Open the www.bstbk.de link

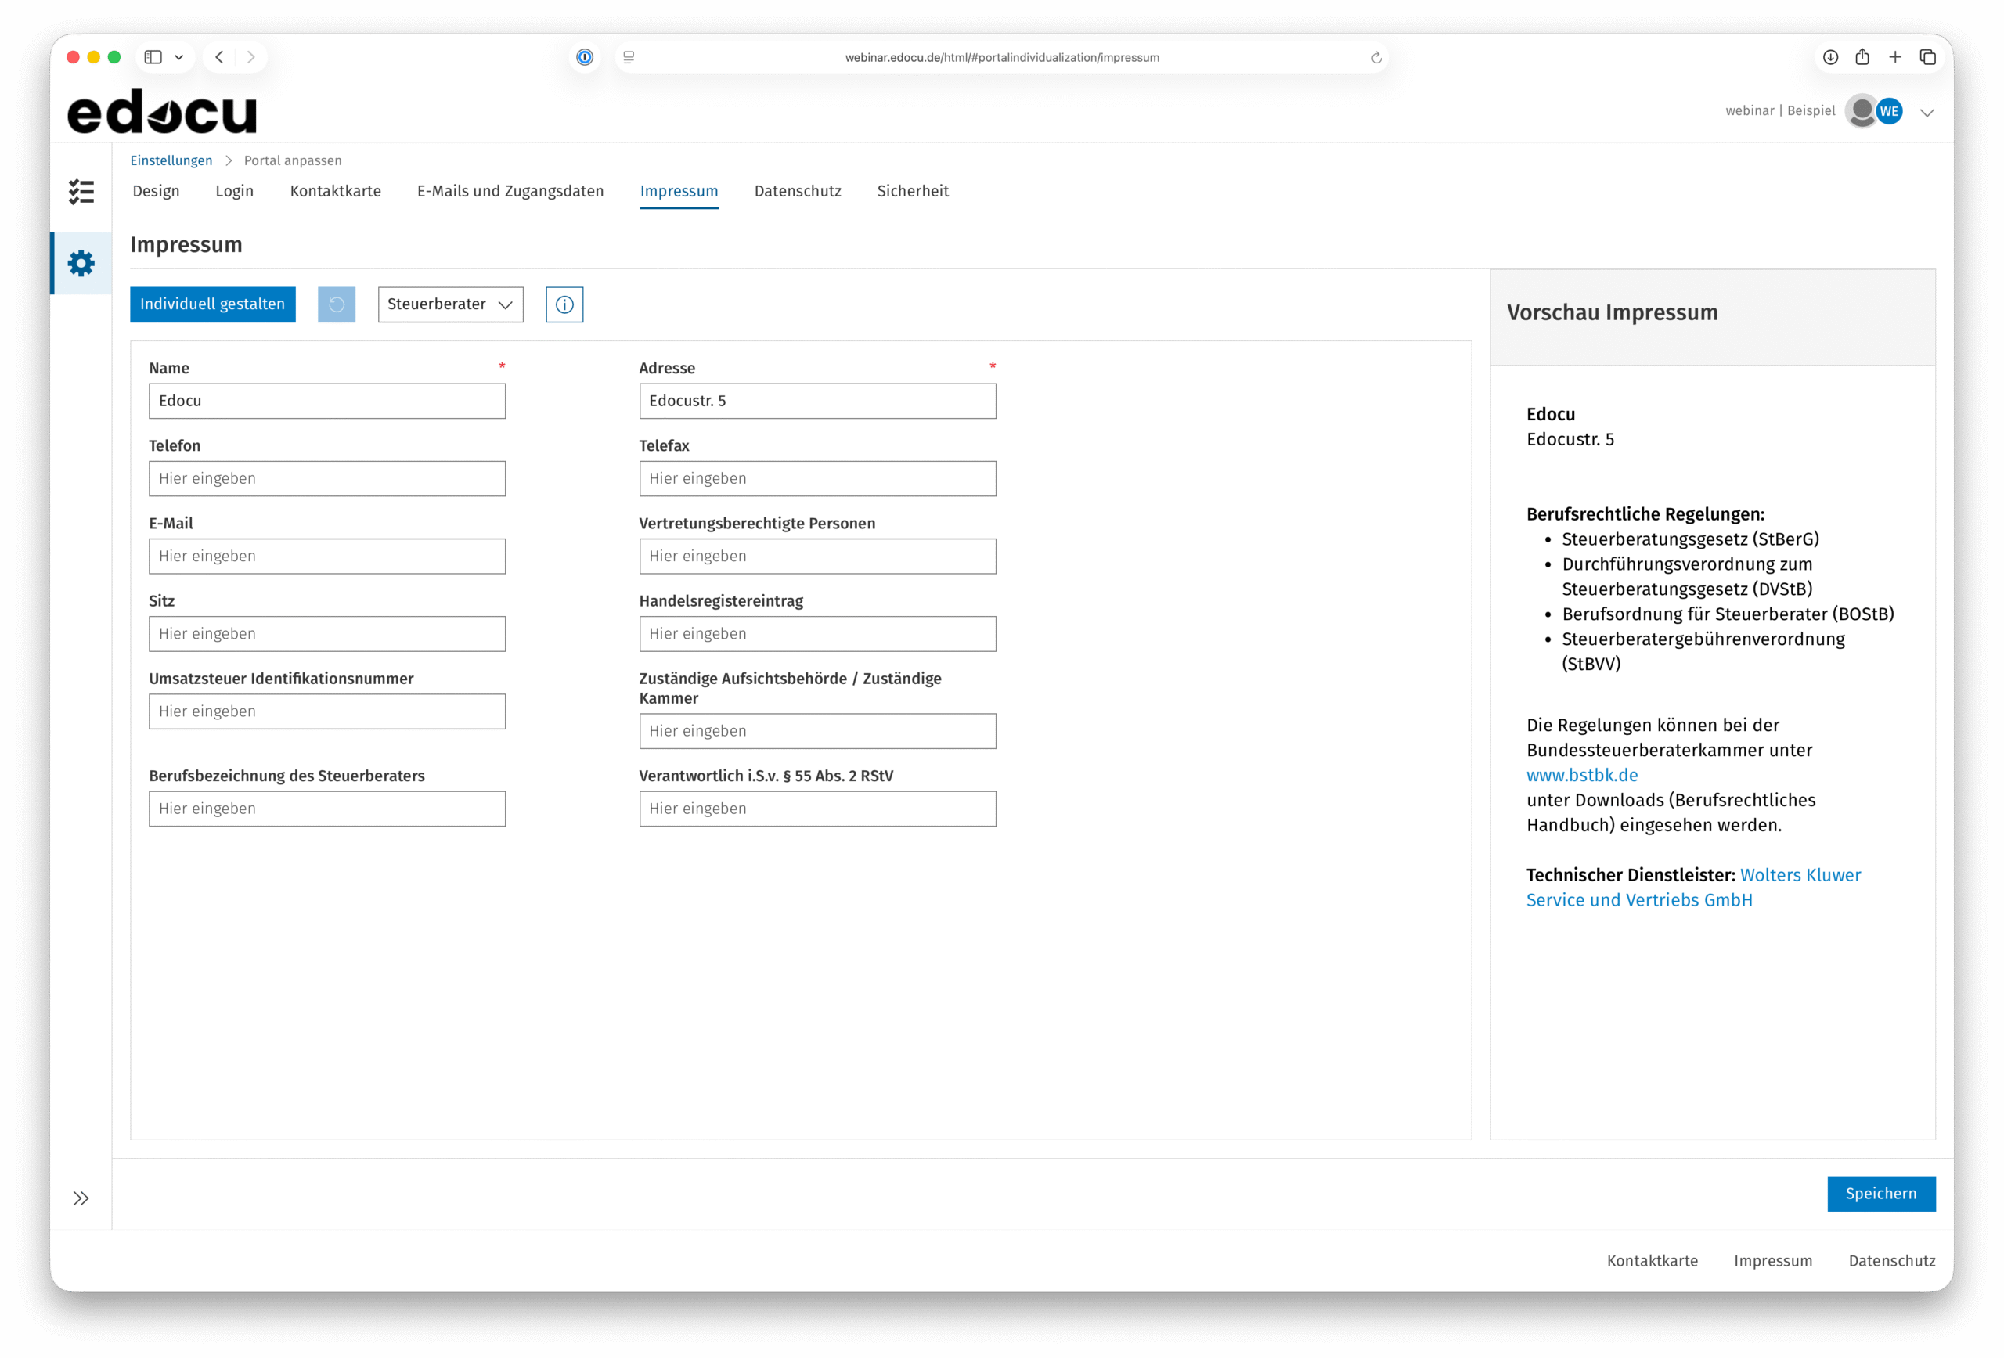pos(1581,775)
